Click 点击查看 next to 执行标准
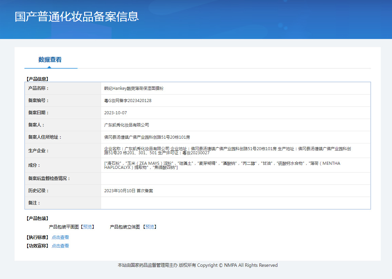392x279 pixels. 60,237
